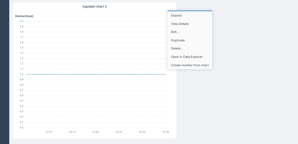
Task: Click the 0.5 y-axis value
Action: (x=21, y=101)
